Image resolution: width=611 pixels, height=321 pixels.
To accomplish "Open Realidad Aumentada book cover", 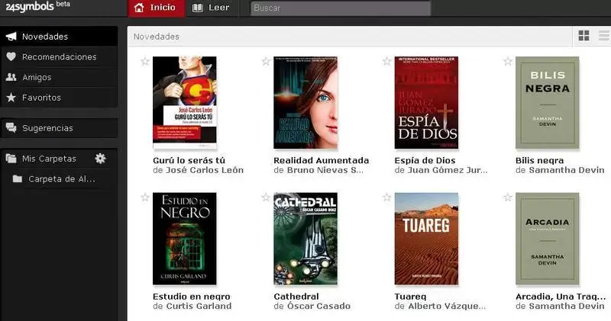I will tap(305, 103).
